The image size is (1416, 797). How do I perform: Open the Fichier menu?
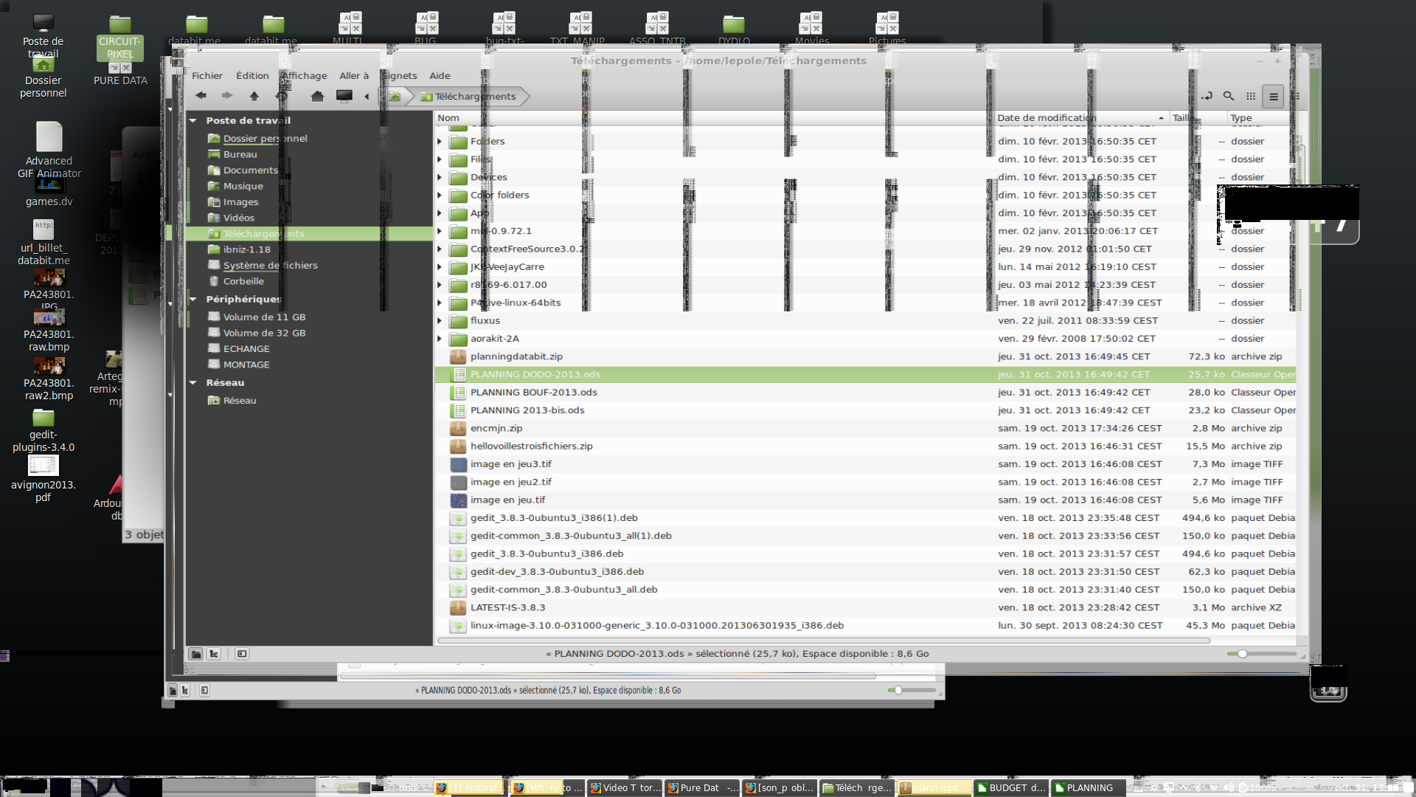tap(206, 75)
